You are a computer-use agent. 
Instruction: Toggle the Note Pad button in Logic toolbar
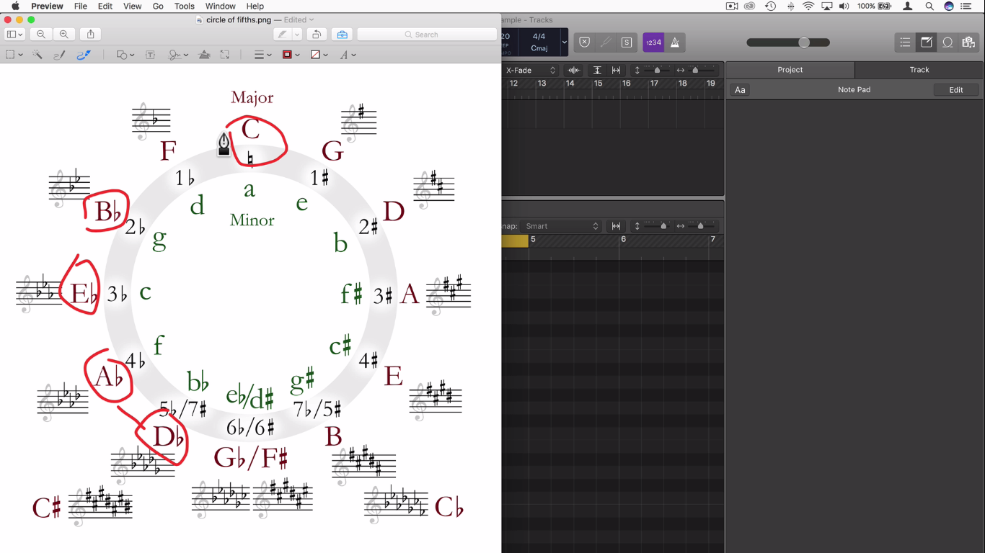point(927,42)
